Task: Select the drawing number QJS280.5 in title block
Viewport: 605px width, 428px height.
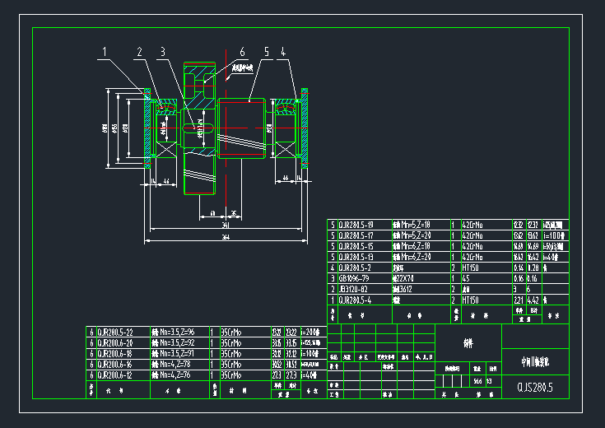Action: click(x=535, y=387)
